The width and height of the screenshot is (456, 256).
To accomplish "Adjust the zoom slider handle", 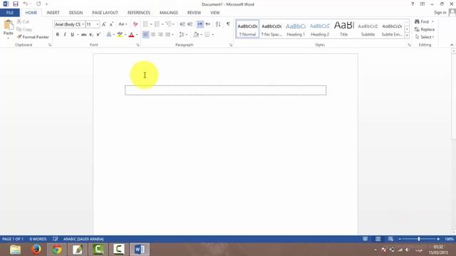I will tap(419, 239).
